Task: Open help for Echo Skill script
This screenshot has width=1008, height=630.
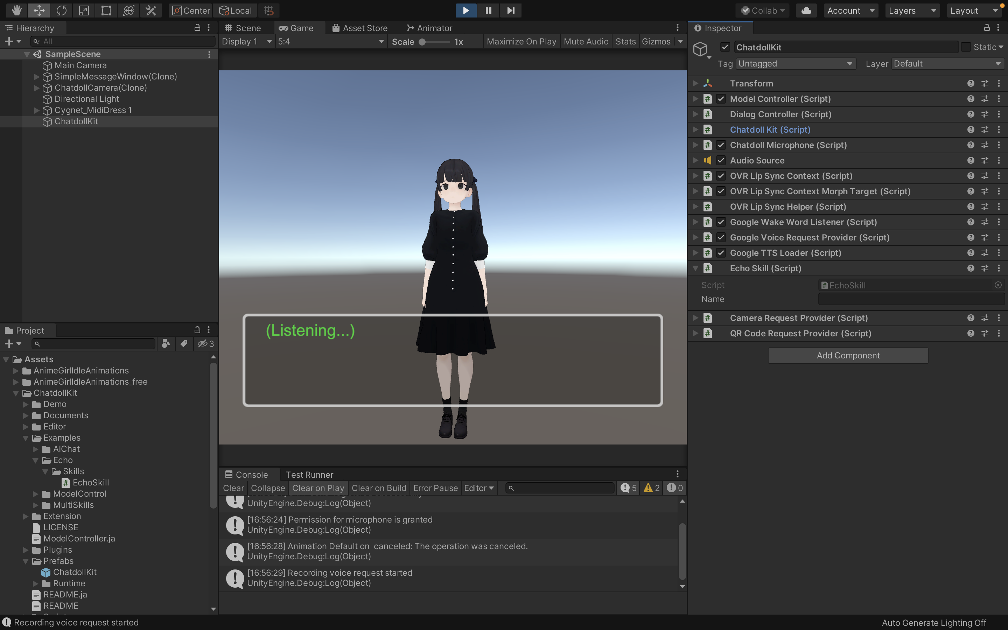Action: (971, 268)
